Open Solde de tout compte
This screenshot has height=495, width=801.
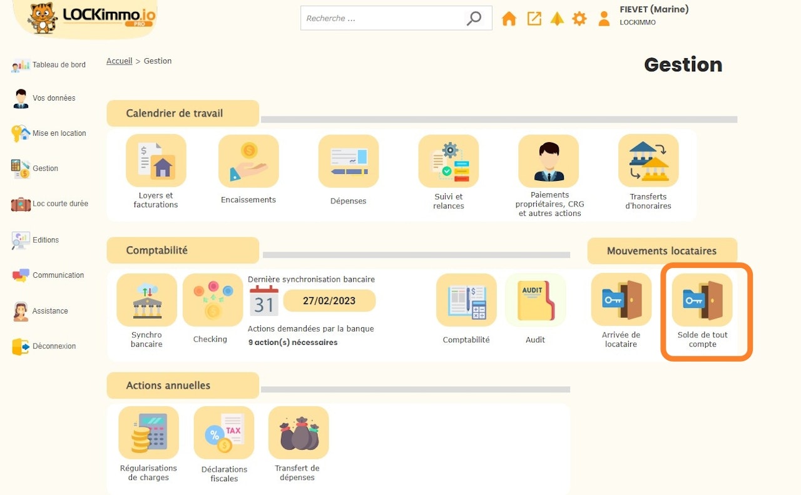[x=702, y=300]
